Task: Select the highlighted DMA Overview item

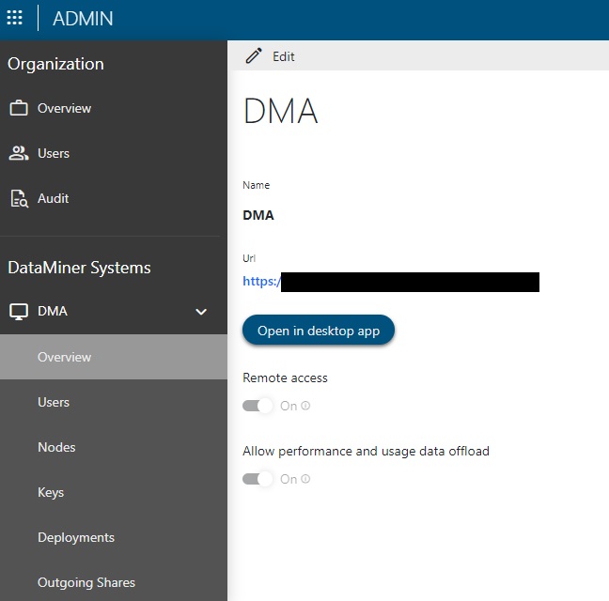Action: point(114,357)
